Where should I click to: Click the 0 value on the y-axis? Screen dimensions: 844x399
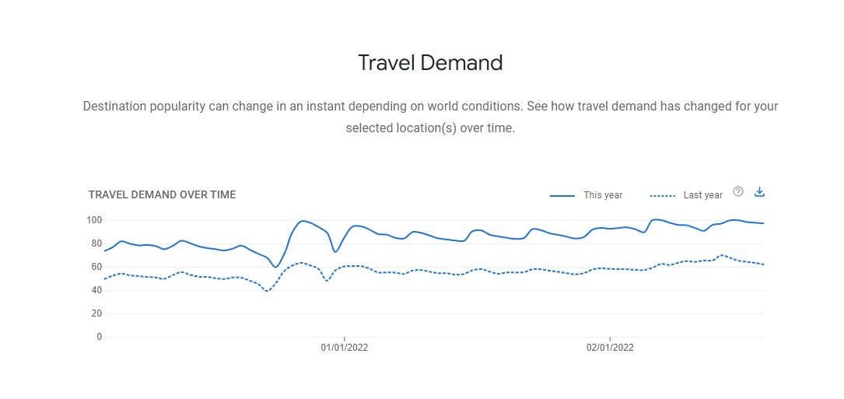pos(100,337)
